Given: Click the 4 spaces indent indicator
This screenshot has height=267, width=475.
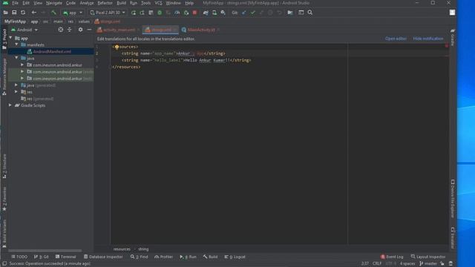Looking at the screenshot, I should pyautogui.click(x=407, y=264).
